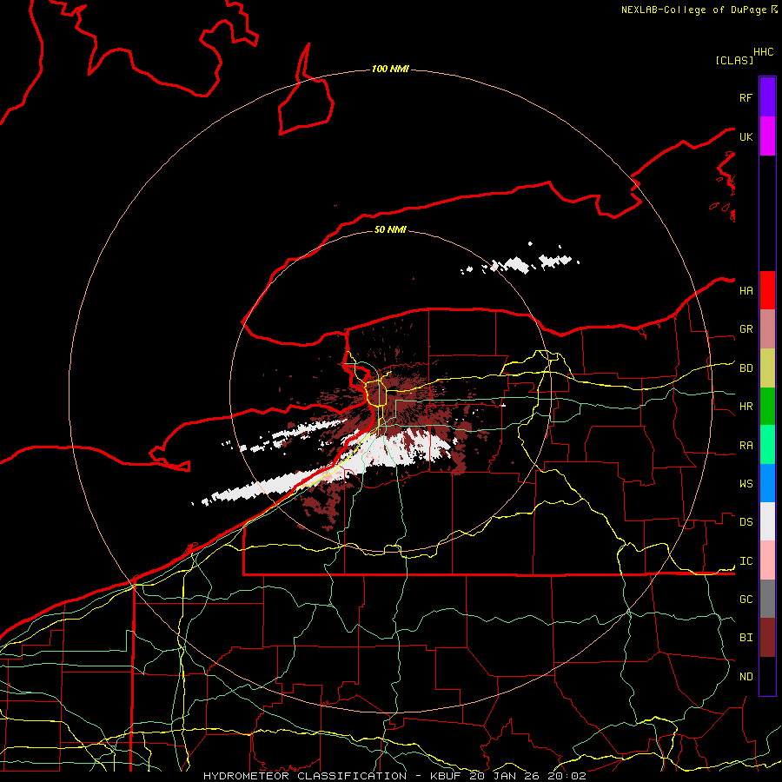
Task: Click the HYDROMETEOR CLASSIFICATION title text
Action: coord(305,776)
